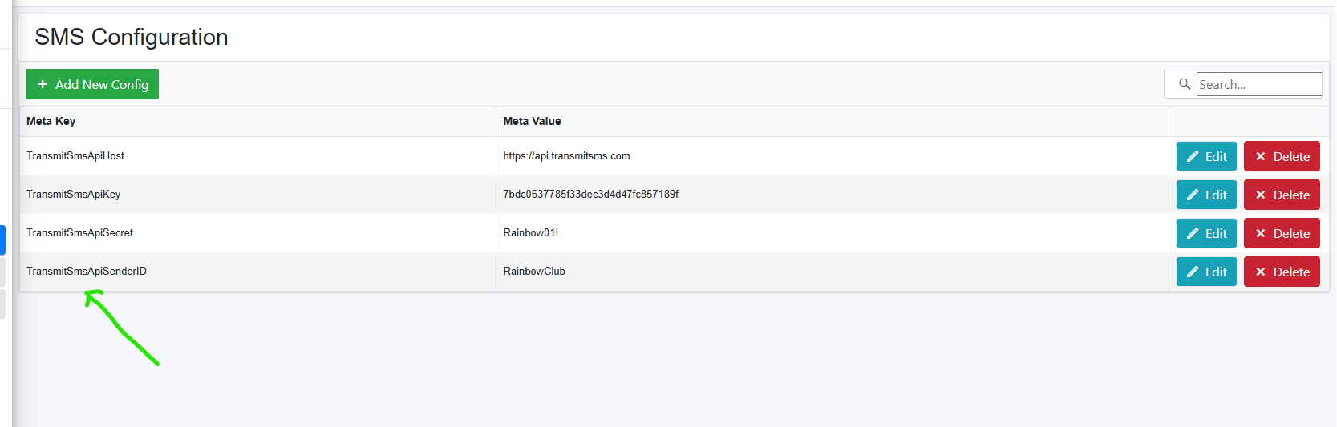1337x427 pixels.
Task: Click the plus icon on Add New Config
Action: tap(43, 84)
